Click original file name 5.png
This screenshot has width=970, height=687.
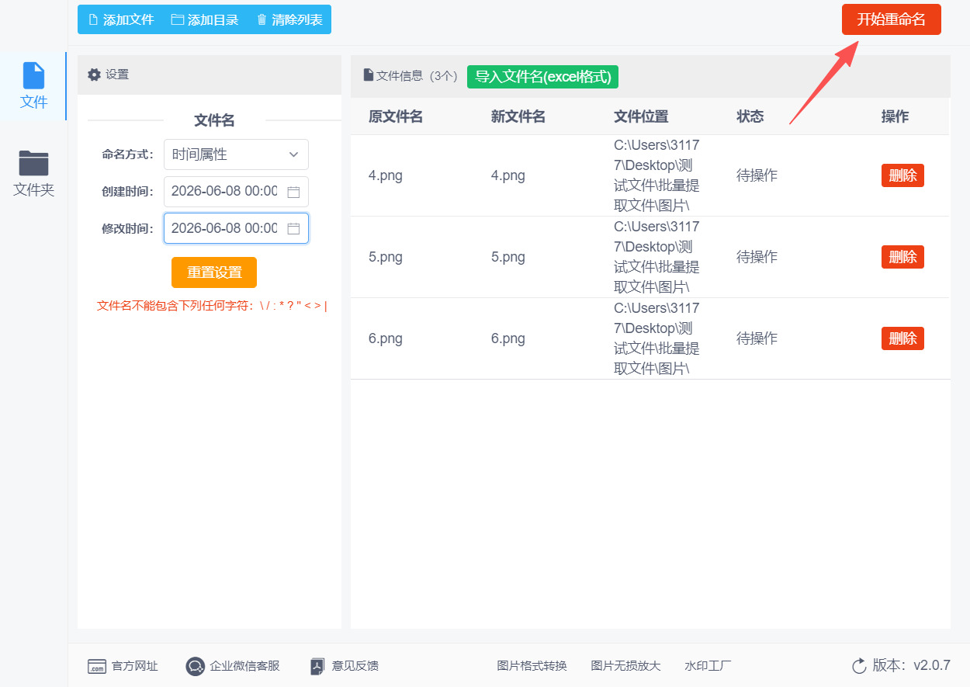[386, 257]
